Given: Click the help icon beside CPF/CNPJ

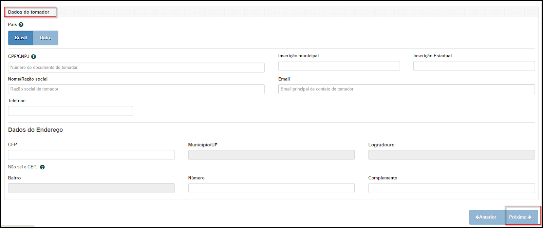Looking at the screenshot, I should (34, 57).
